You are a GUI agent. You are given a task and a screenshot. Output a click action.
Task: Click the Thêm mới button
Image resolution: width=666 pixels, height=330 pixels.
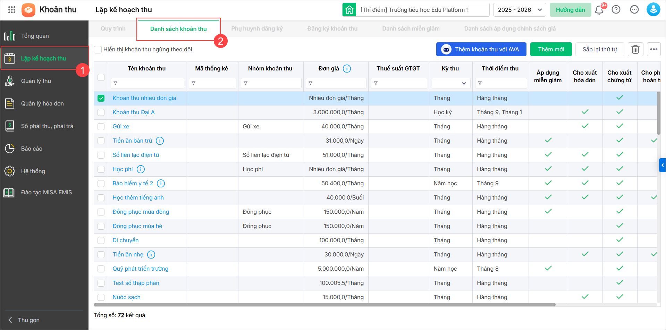click(x=551, y=50)
